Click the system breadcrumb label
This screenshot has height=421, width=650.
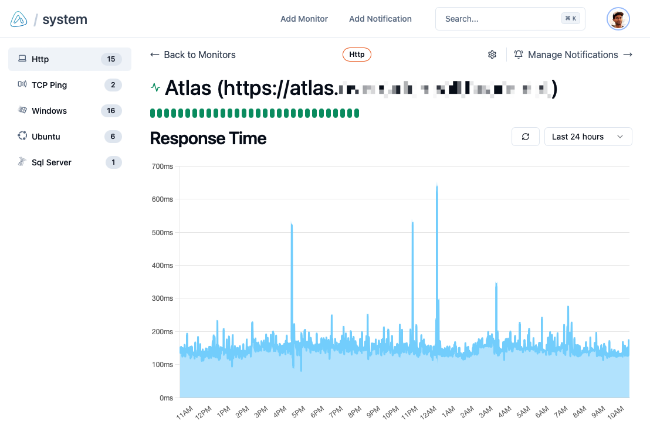click(65, 18)
